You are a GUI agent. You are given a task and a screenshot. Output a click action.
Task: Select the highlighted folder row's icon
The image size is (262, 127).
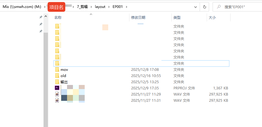pos(57,63)
